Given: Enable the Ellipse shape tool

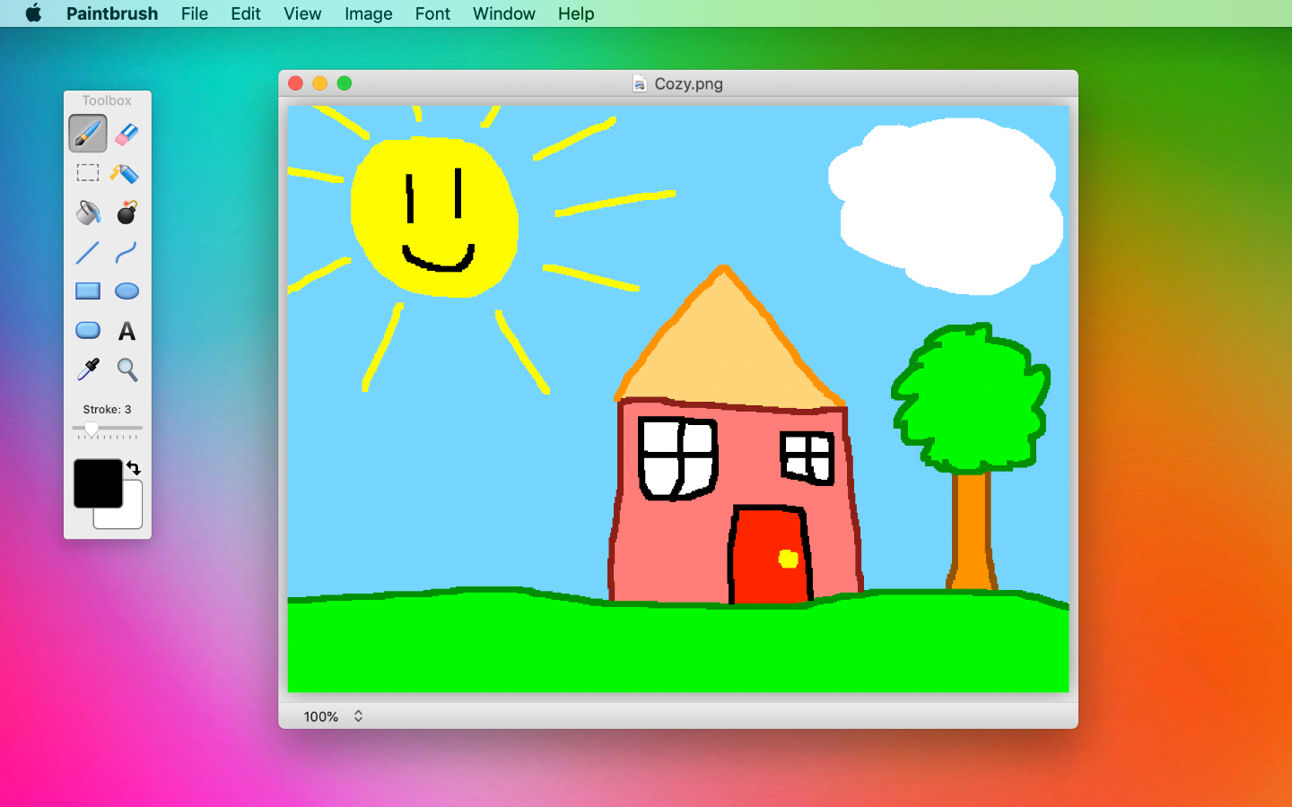Looking at the screenshot, I should (127, 291).
